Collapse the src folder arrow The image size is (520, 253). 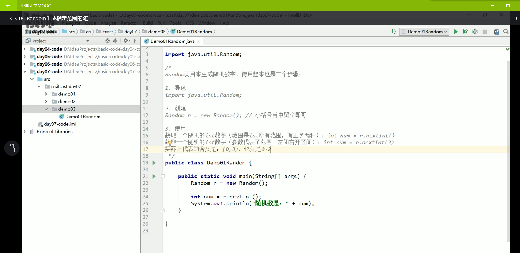coord(32,79)
